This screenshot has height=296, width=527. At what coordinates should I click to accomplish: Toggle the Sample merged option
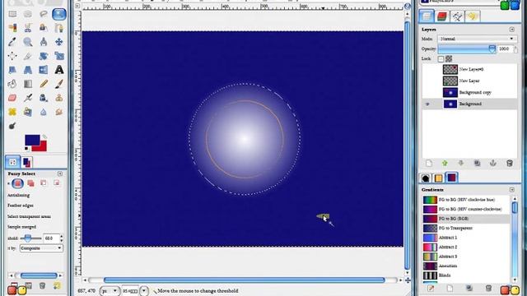22,227
